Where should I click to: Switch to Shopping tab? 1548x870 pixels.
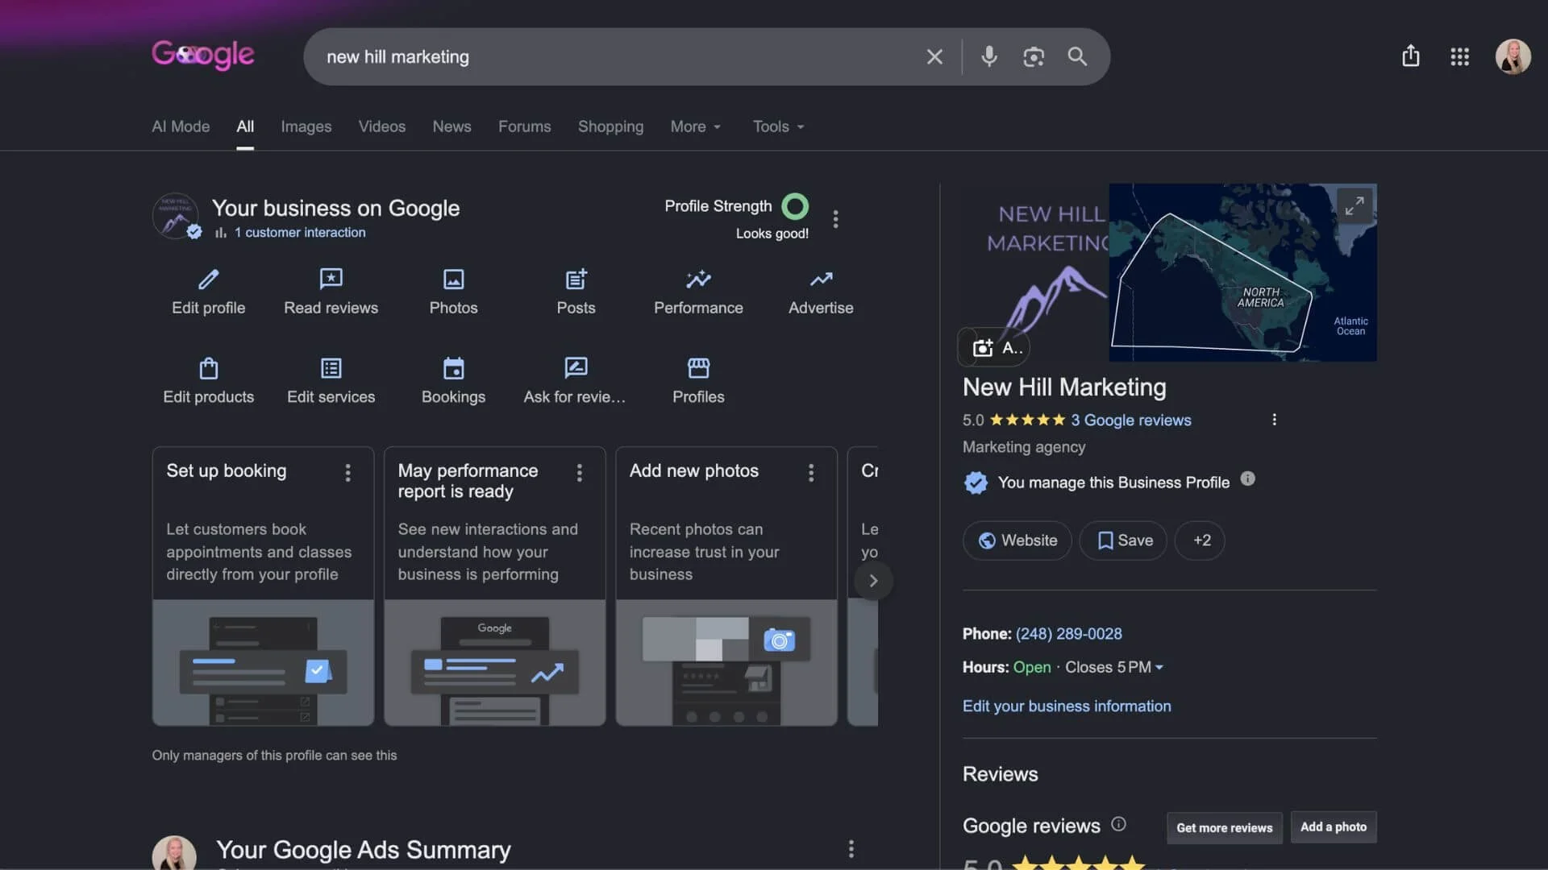point(610,126)
